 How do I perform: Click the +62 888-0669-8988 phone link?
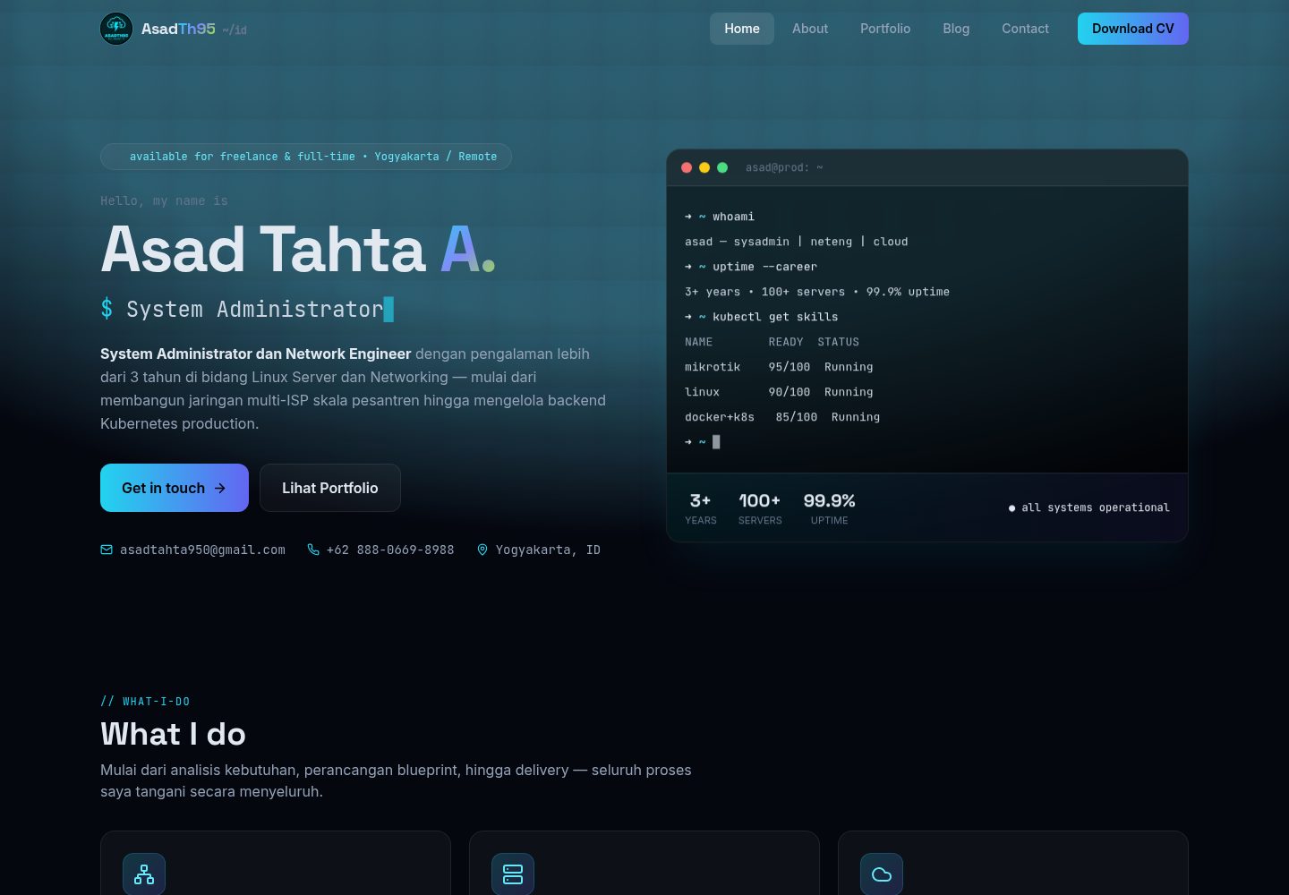(x=390, y=550)
